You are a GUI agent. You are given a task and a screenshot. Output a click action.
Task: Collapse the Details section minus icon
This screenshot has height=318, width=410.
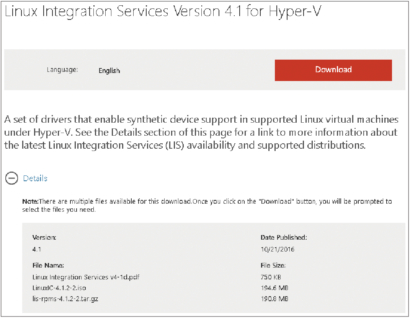11,178
